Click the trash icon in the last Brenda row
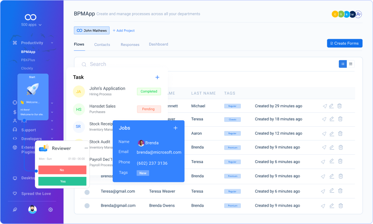 340,205
